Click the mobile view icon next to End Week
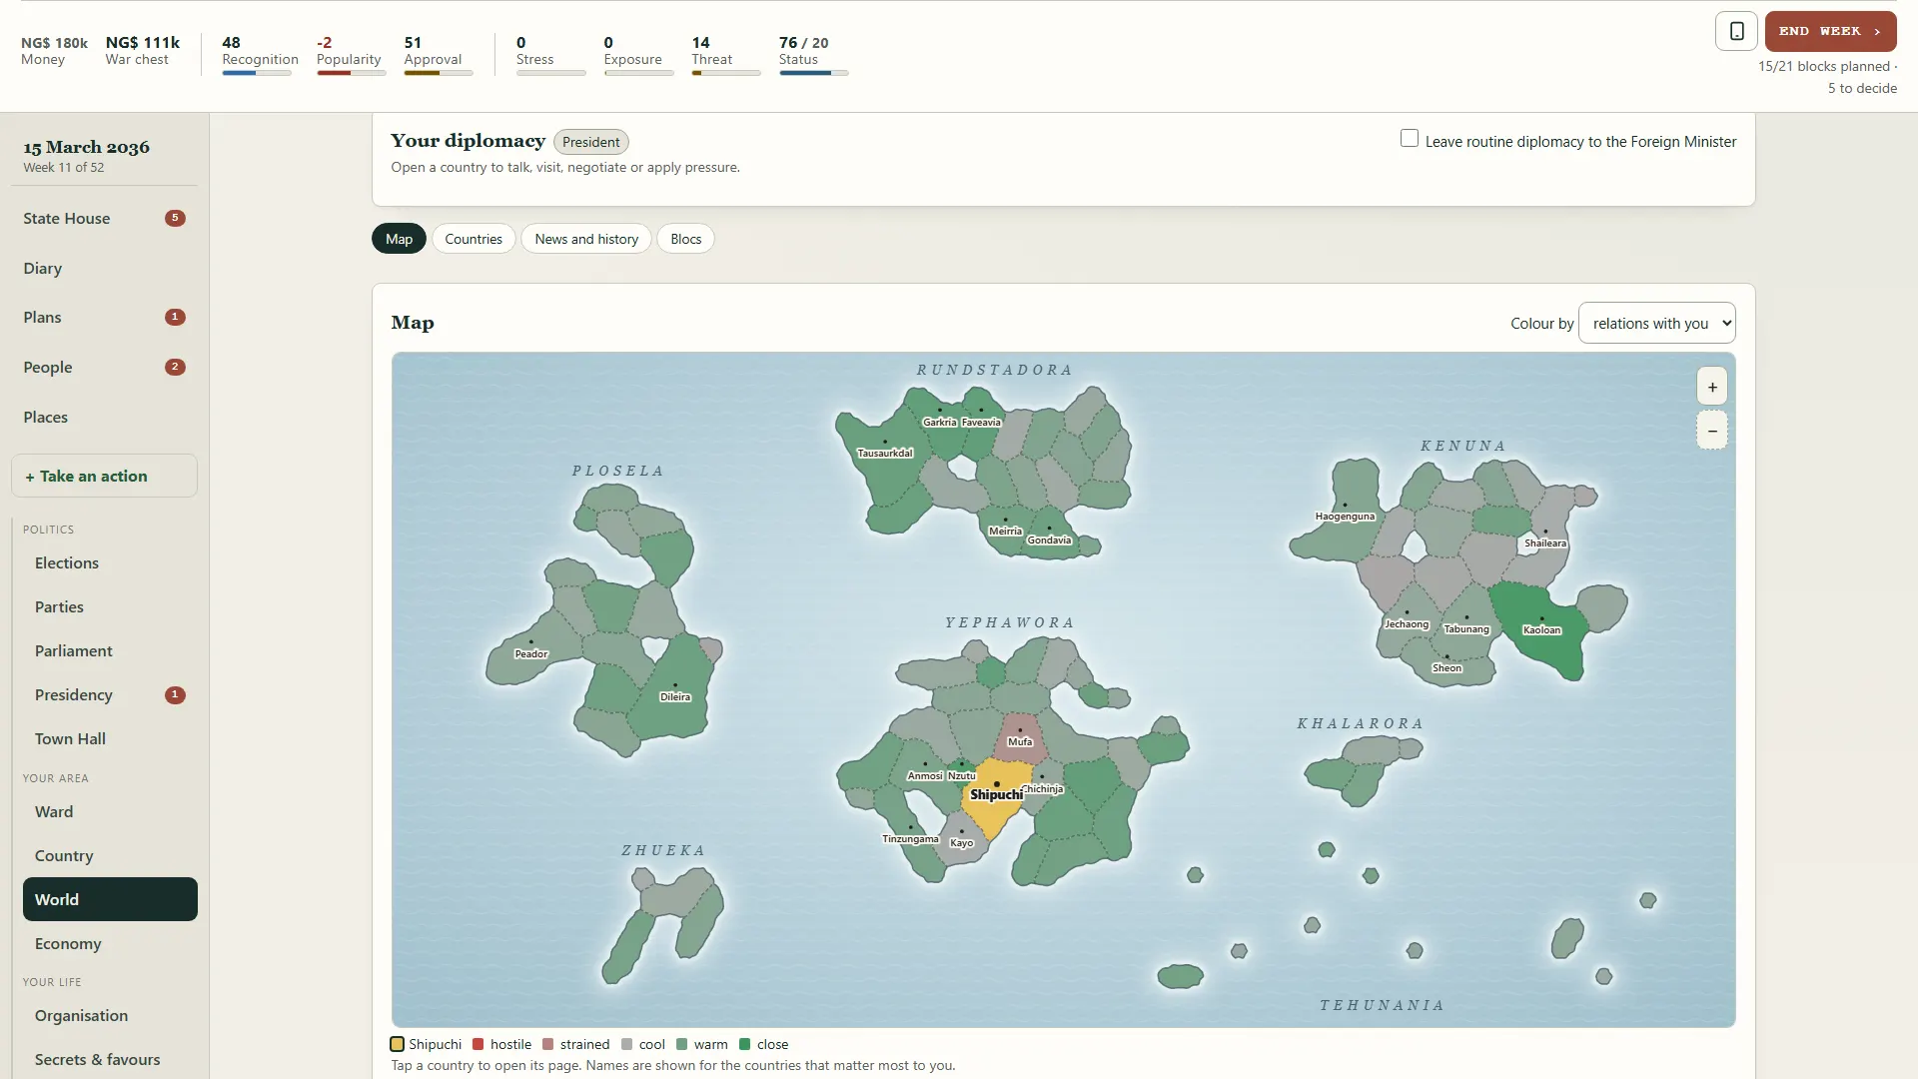1918x1079 pixels. coord(1736,31)
